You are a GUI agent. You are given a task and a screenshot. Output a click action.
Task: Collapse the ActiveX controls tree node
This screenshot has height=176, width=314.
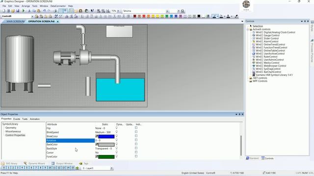[248, 29]
